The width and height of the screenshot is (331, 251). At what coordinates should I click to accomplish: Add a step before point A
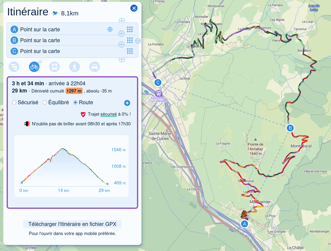tap(122, 21)
